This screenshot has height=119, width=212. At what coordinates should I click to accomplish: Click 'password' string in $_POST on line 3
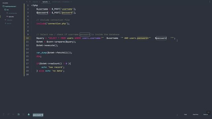click(x=67, y=13)
